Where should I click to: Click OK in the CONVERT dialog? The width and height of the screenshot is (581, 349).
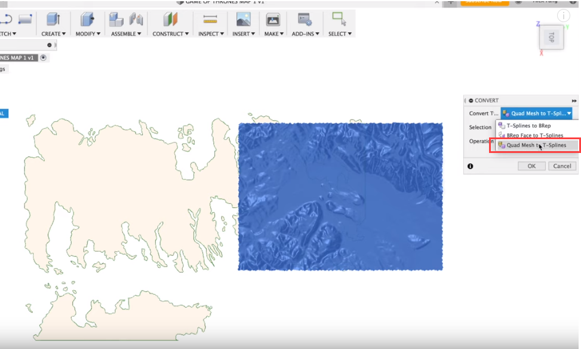tap(531, 166)
